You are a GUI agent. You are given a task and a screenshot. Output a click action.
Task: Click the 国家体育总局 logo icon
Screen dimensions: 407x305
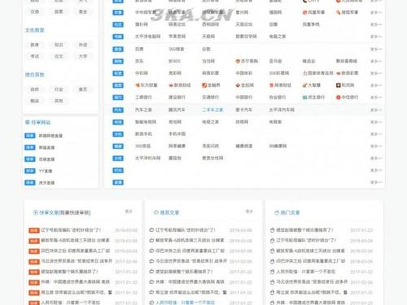[305, 73]
